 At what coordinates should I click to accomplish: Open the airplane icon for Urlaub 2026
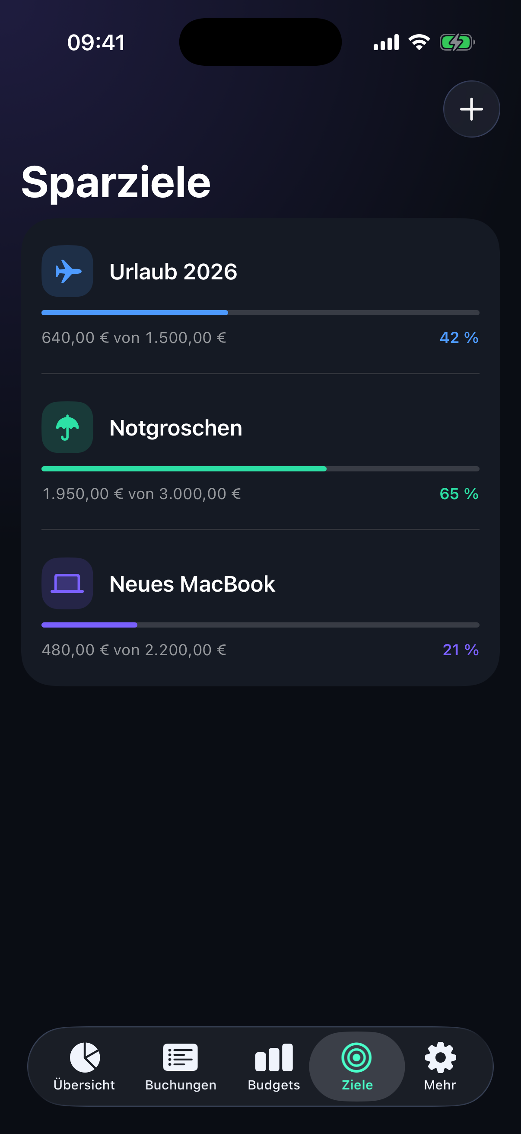67,271
